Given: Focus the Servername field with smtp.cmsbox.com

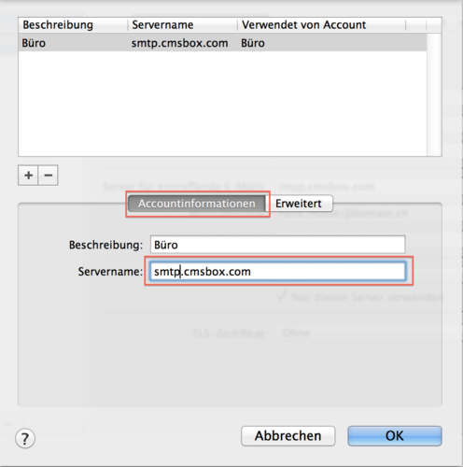Looking at the screenshot, I should coord(277,272).
